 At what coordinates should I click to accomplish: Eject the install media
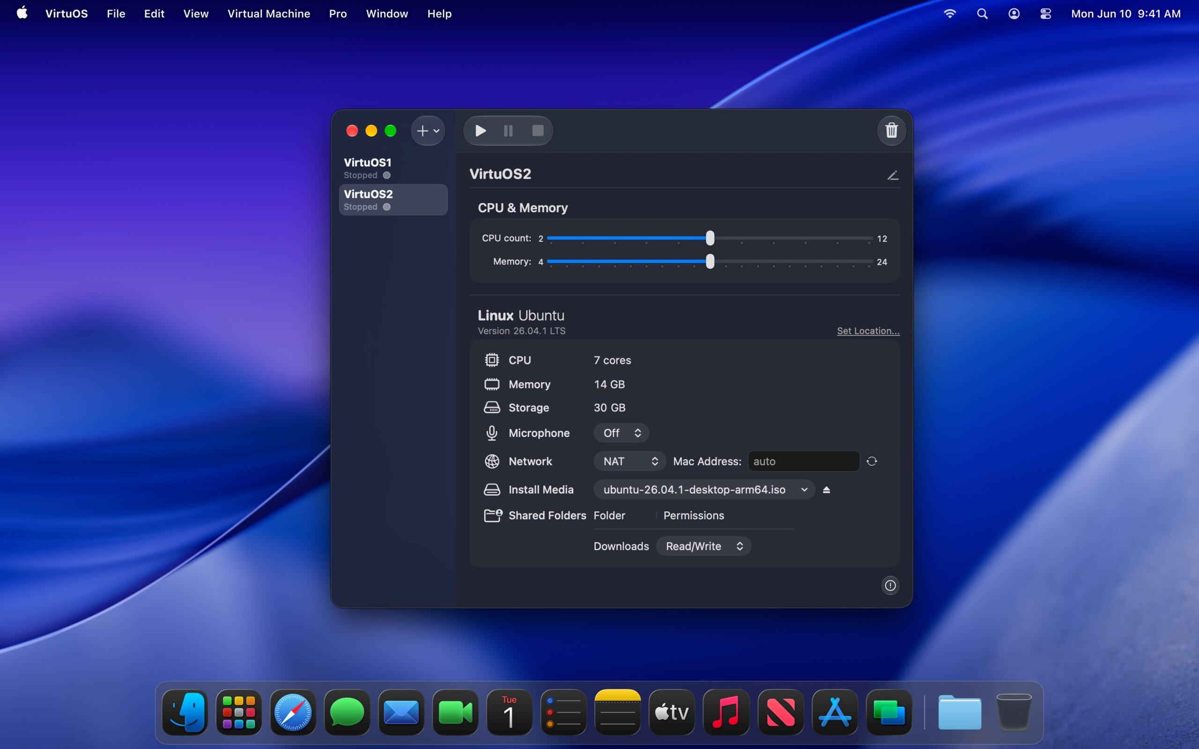[x=826, y=490]
